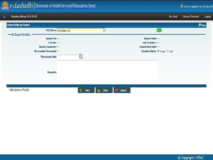Click the View document icon
The width and height of the screenshot is (213, 160).
[200, 25]
